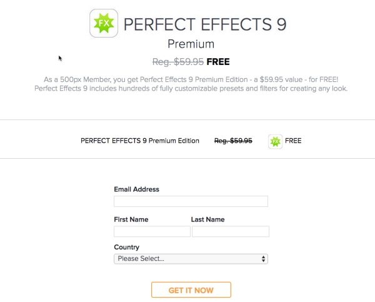Click the PERFECT EFFECTS 9 main heading
Screen dimensions: 375x302
click(205, 25)
